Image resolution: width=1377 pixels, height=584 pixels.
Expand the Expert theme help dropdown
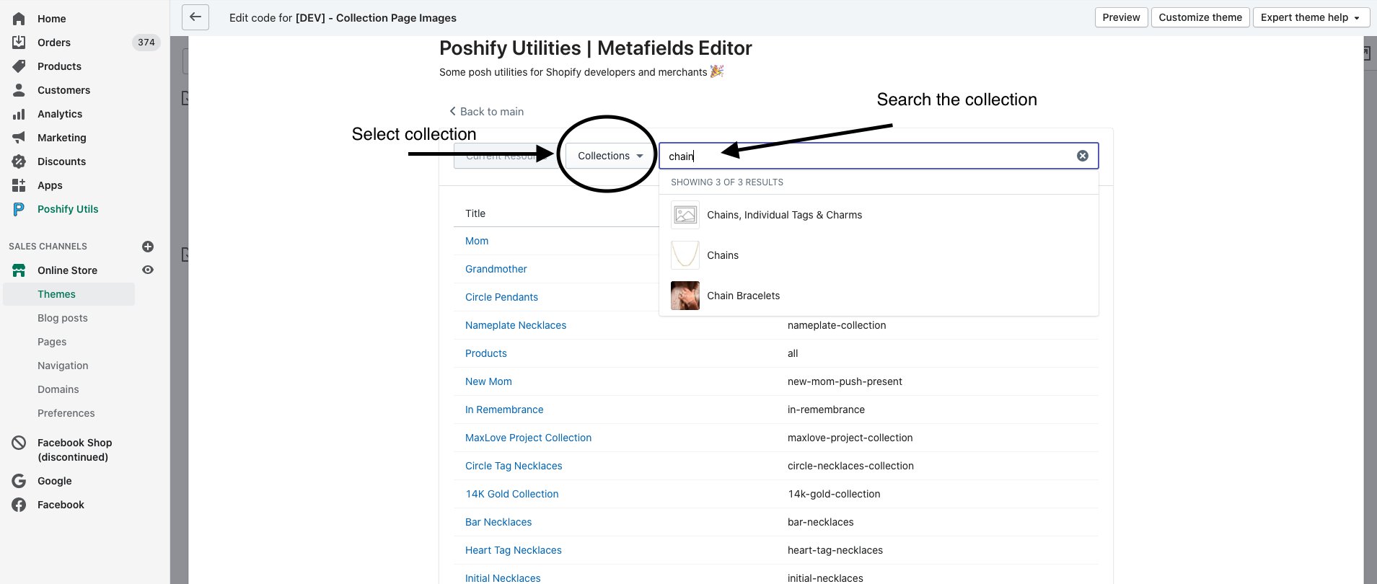1311,17
